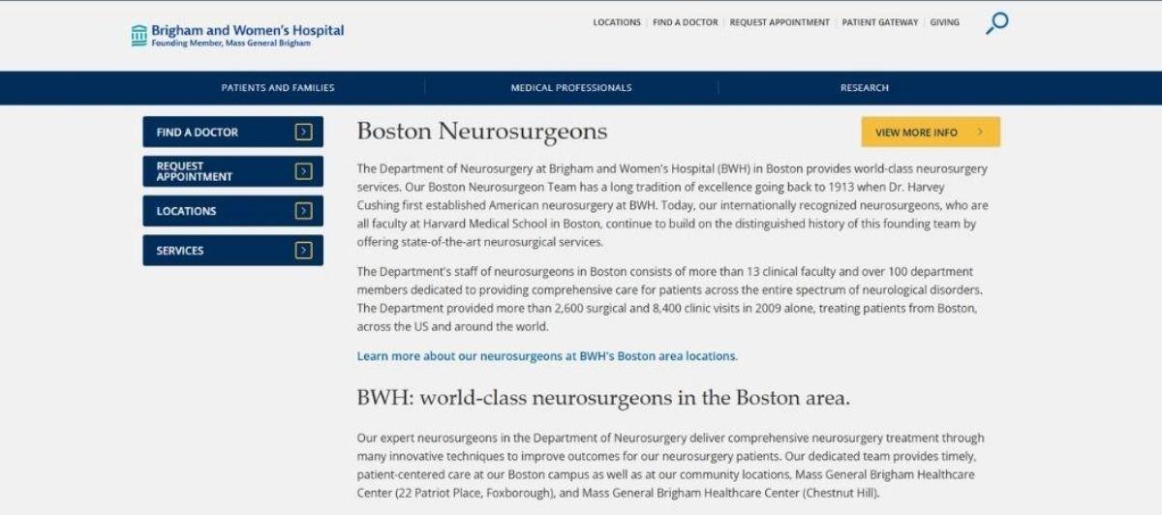The width and height of the screenshot is (1162, 515).
Task: Select Locations sidebar button
Action: click(x=232, y=211)
